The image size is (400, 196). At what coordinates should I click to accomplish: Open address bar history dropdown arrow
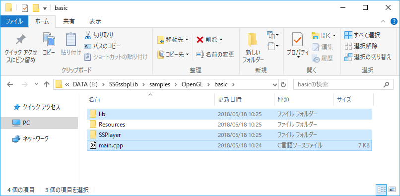tap(275, 84)
